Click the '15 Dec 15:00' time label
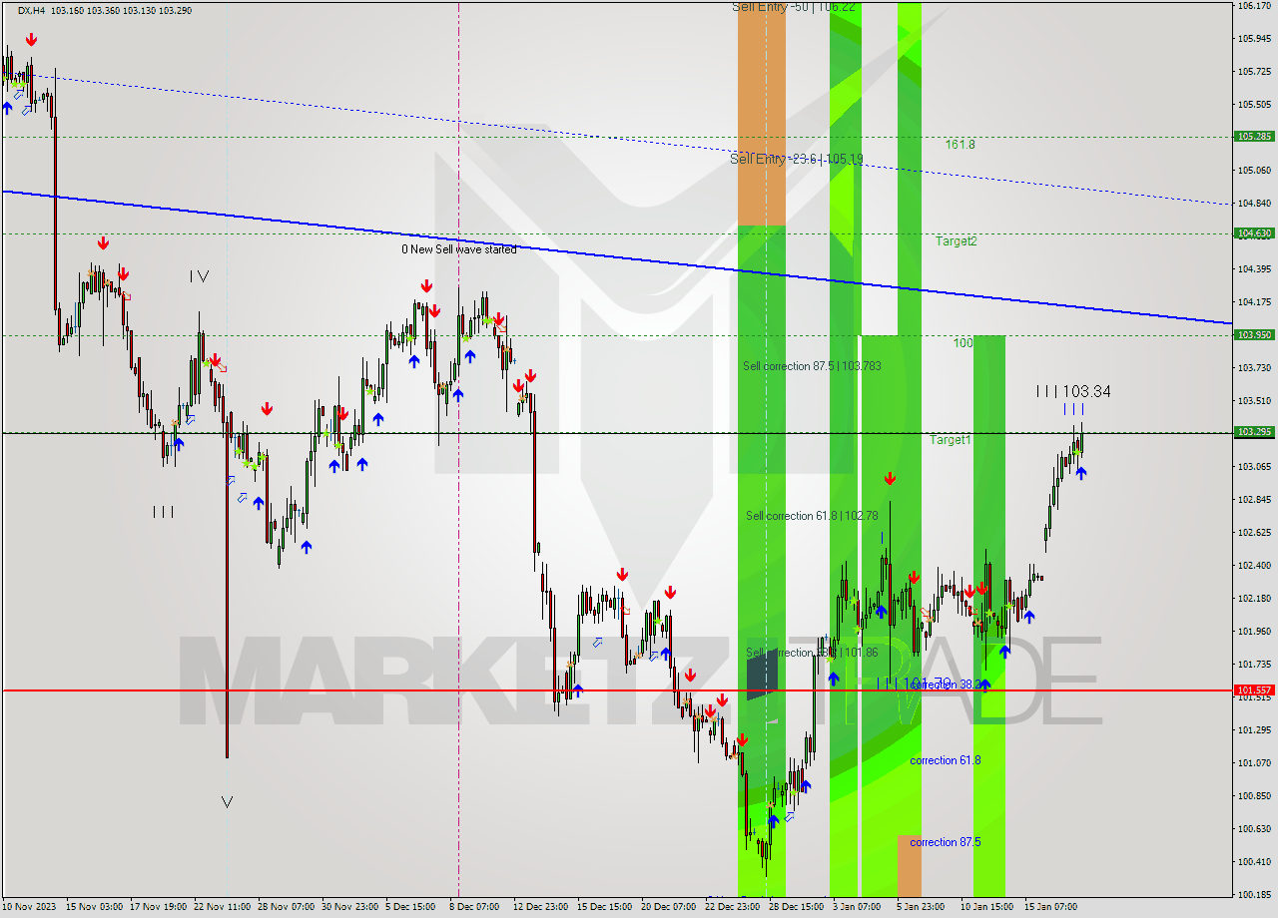The image size is (1278, 918). [x=607, y=907]
